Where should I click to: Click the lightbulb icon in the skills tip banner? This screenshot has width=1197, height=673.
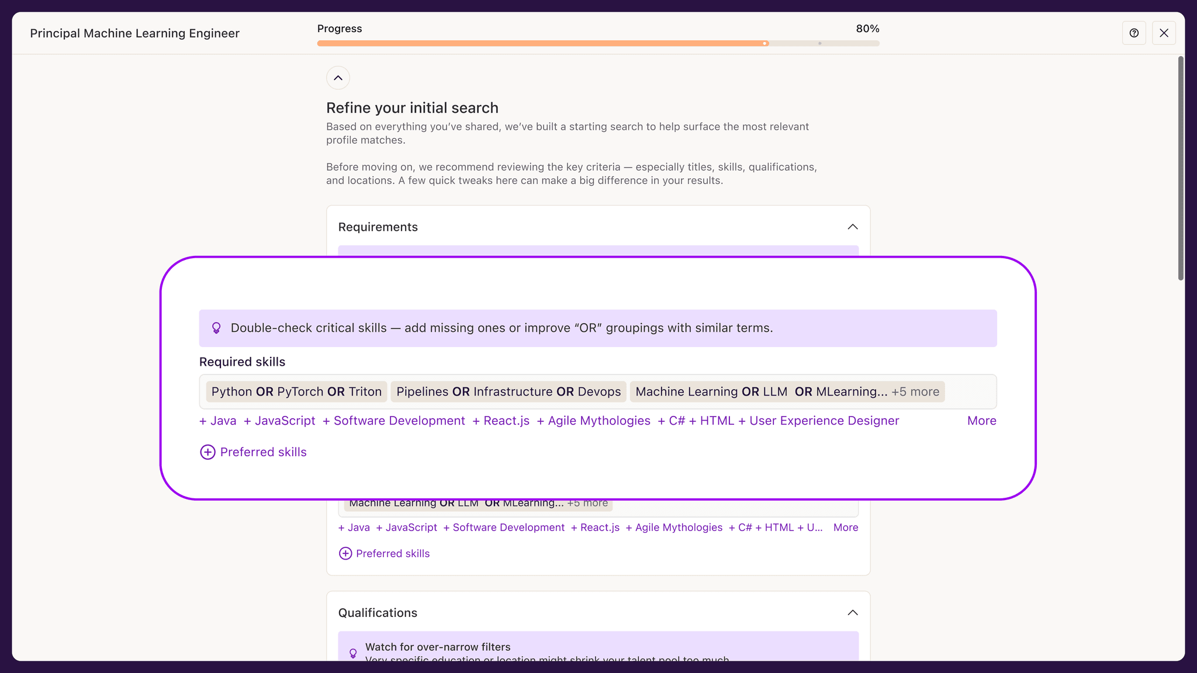tap(217, 328)
